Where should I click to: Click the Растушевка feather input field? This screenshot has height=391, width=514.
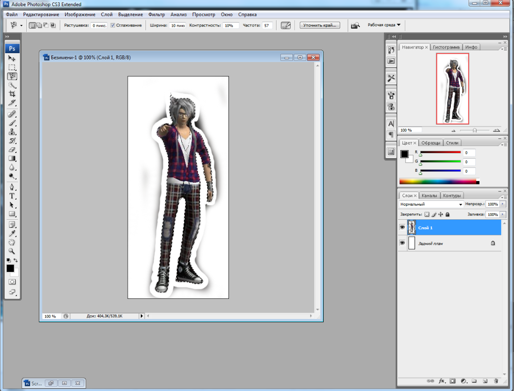(x=99, y=25)
